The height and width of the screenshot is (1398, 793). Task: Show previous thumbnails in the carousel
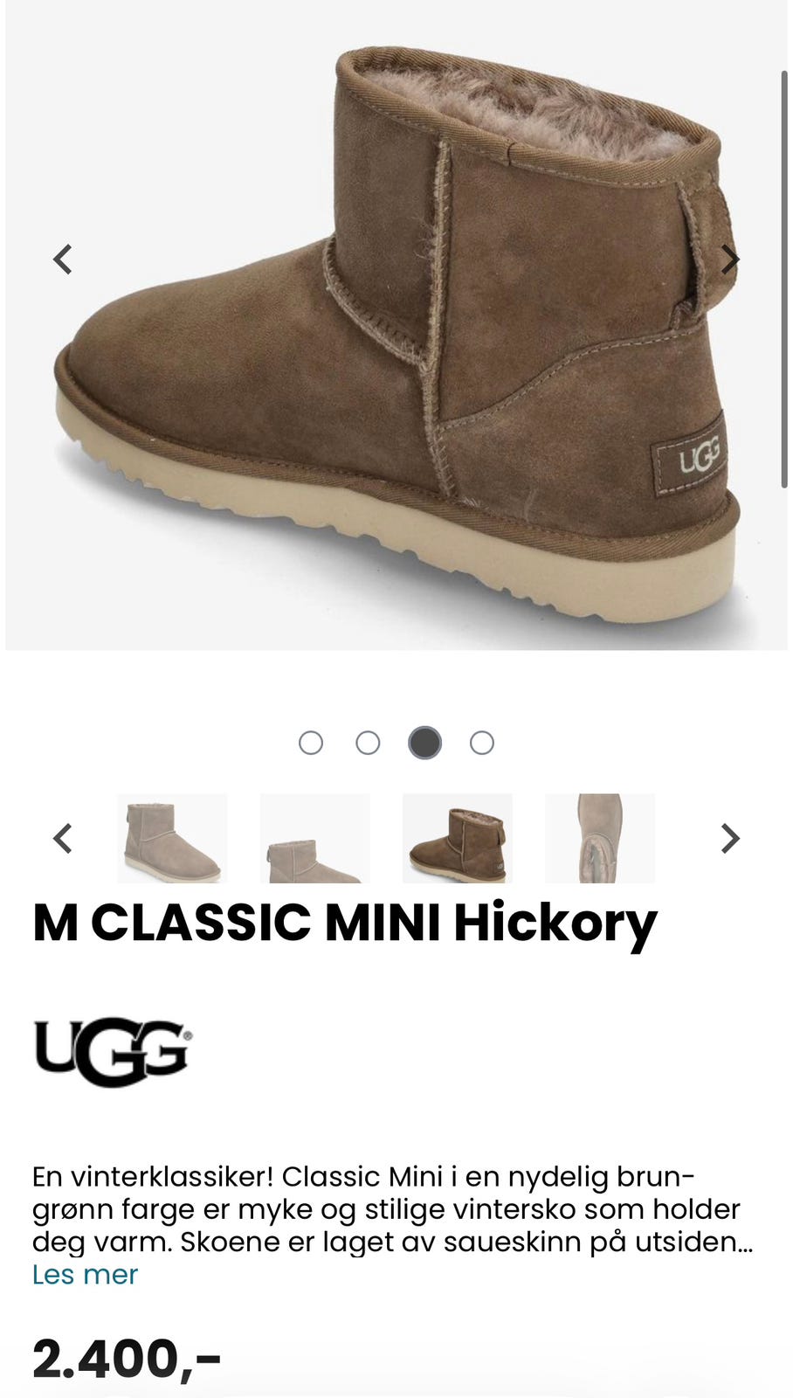click(63, 839)
